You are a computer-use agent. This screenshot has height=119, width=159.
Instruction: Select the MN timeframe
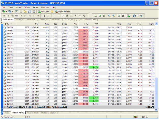click(38, 16)
